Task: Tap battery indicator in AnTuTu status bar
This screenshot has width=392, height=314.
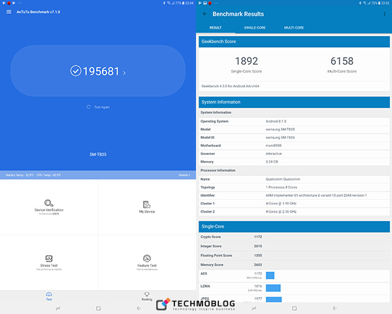Action: tap(183, 3)
